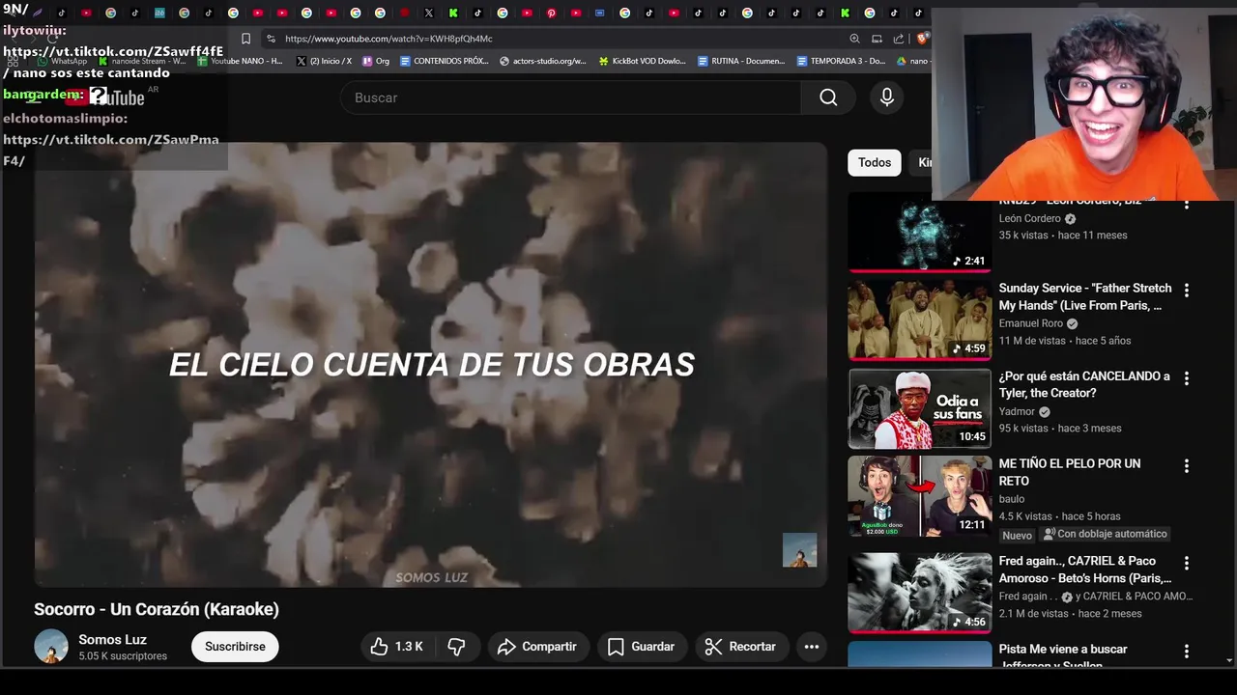Open RUTINA - Documen bookmark
The image size is (1237, 695).
click(x=741, y=61)
